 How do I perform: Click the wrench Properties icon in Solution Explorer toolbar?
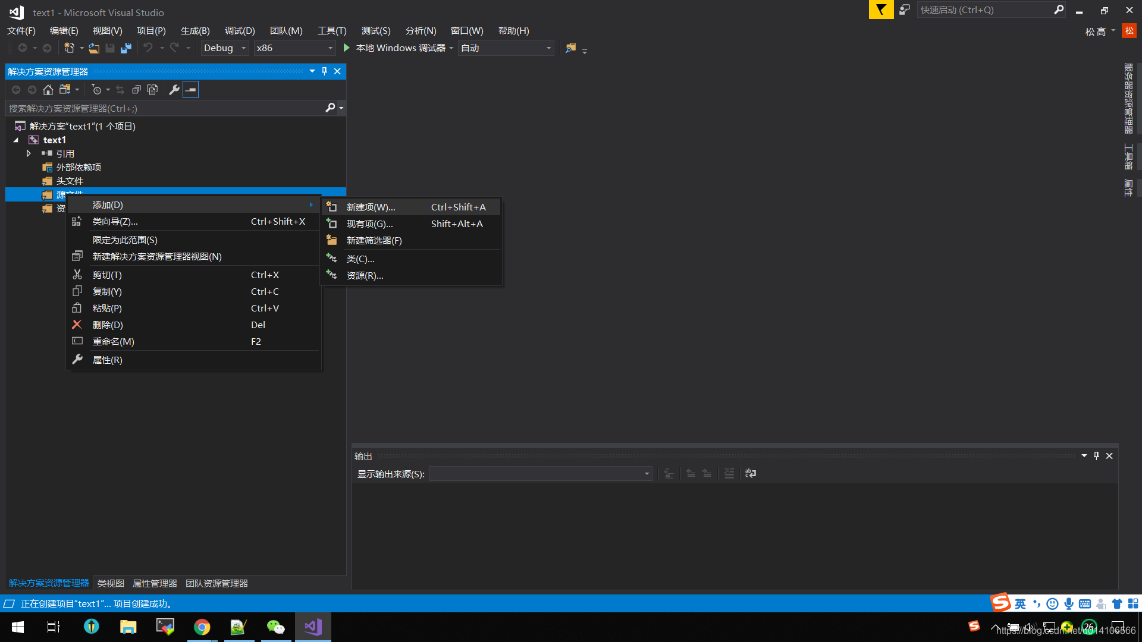(x=174, y=90)
